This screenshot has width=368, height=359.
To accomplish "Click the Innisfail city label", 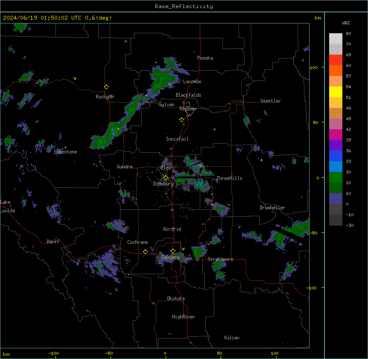I will tap(177, 139).
